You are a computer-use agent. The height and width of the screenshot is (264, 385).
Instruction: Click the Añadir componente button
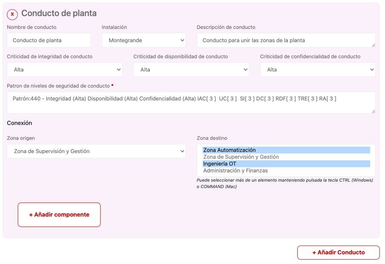(x=59, y=215)
